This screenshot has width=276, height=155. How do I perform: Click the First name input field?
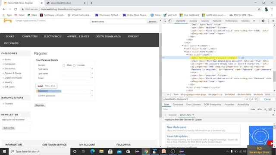click(x=76, y=69)
